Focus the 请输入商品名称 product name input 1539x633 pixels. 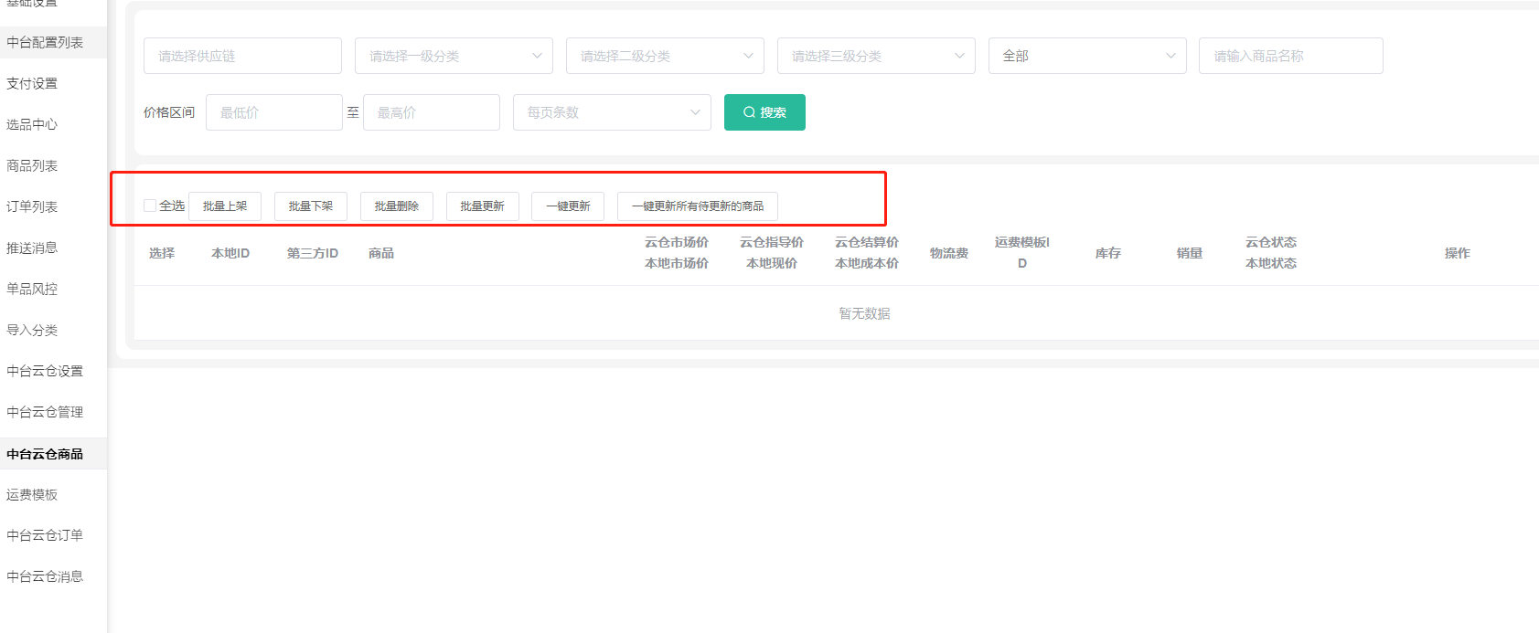[x=1290, y=56]
